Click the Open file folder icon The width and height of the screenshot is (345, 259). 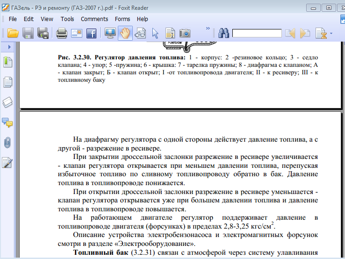[13, 33]
